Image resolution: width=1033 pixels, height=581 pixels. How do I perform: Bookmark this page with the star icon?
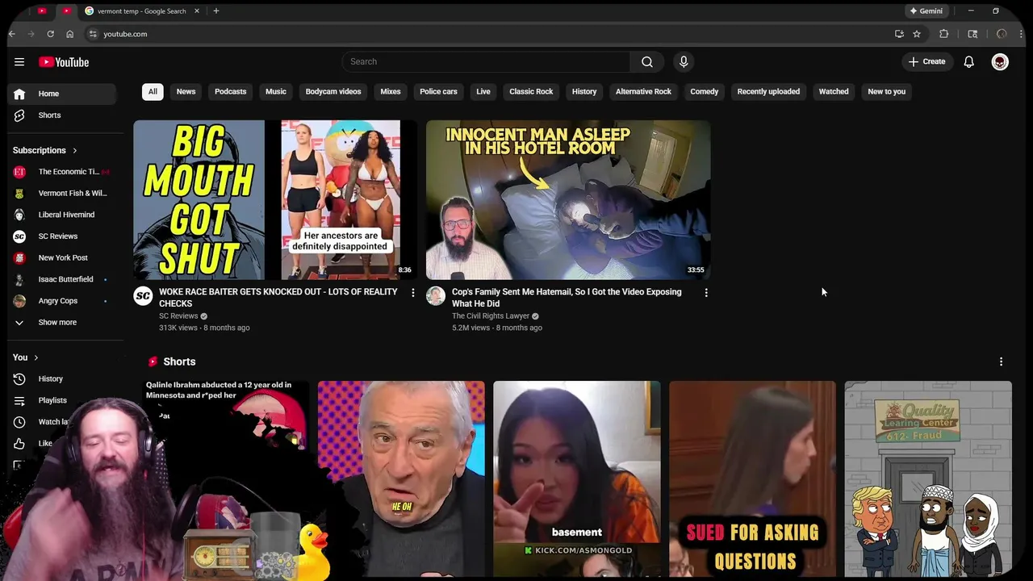(x=917, y=34)
